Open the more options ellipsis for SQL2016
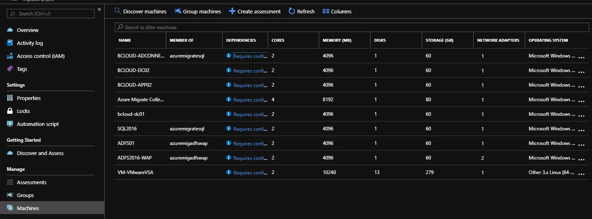The width and height of the screenshot is (592, 219). [x=581, y=130]
